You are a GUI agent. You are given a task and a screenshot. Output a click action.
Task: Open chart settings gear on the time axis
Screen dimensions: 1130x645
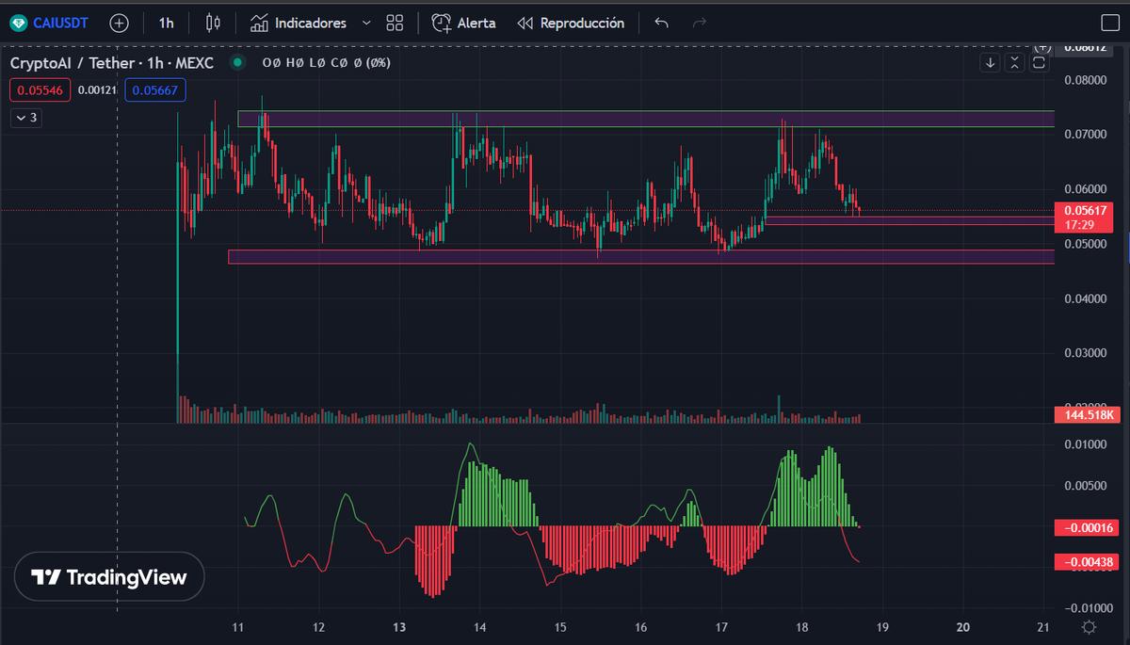[x=1090, y=627]
